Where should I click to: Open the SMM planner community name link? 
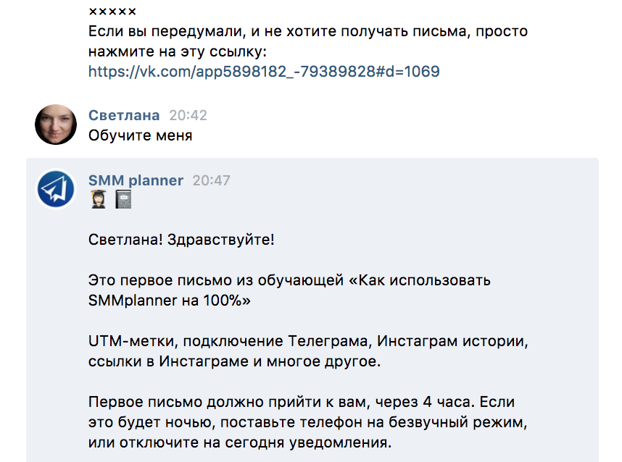[x=136, y=180]
